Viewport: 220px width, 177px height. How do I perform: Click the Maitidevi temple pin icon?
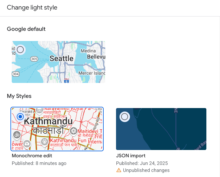coord(74,131)
